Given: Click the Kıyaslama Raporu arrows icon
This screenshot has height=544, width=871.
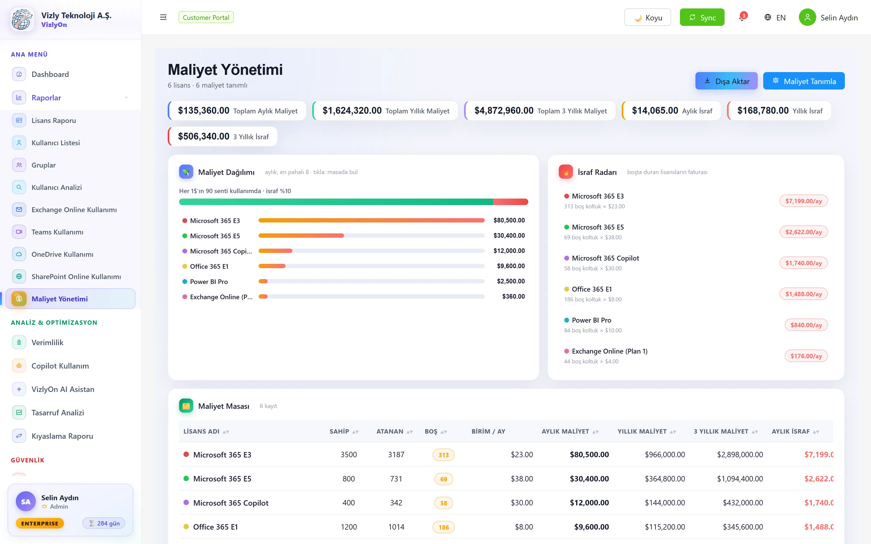Looking at the screenshot, I should 19,436.
